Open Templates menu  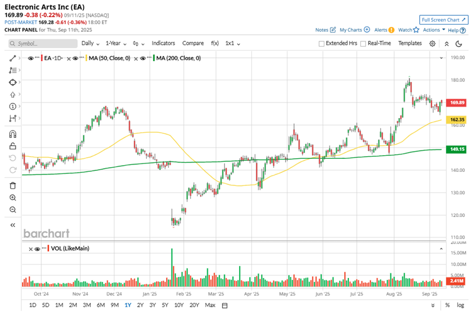click(410, 43)
